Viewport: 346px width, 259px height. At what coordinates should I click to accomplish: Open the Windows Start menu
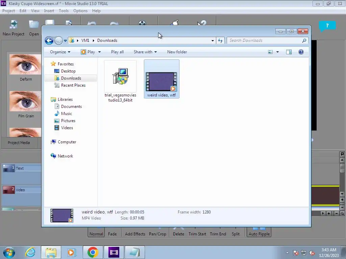coord(9,252)
